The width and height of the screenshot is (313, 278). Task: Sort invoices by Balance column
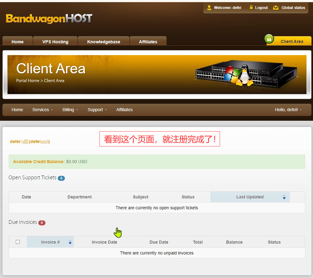coord(234,242)
